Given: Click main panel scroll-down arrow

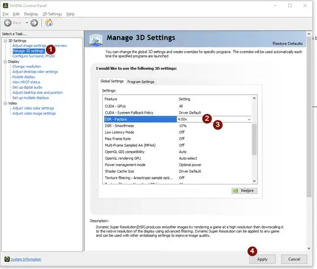Looking at the screenshot, I should coord(309,248).
